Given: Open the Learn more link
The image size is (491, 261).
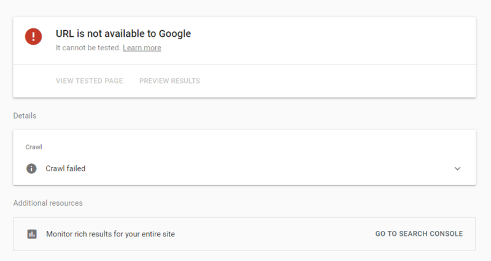Looking at the screenshot, I should pos(142,48).
